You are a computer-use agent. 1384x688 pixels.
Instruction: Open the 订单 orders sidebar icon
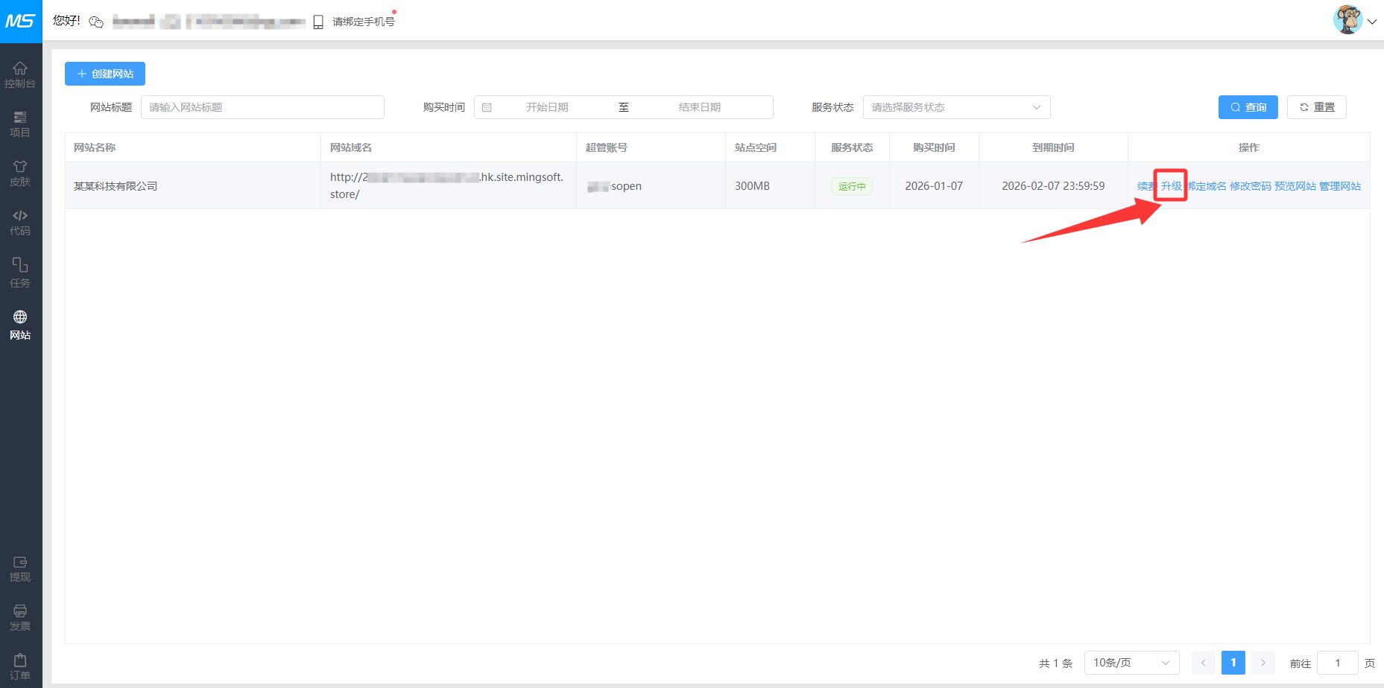tap(20, 666)
